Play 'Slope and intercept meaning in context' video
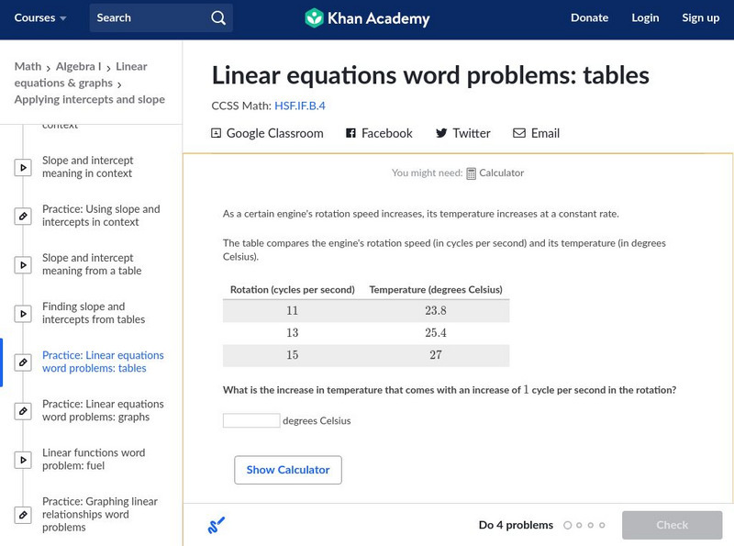Image resolution: width=734 pixels, height=546 pixels. coord(23,168)
